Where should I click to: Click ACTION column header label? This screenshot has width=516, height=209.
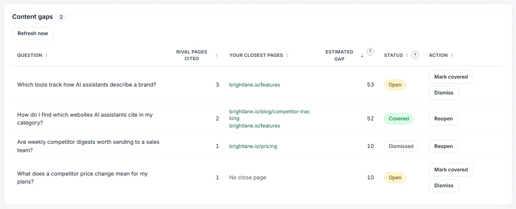(438, 55)
